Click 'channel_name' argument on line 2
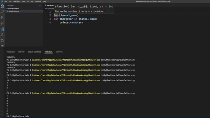 69,15
